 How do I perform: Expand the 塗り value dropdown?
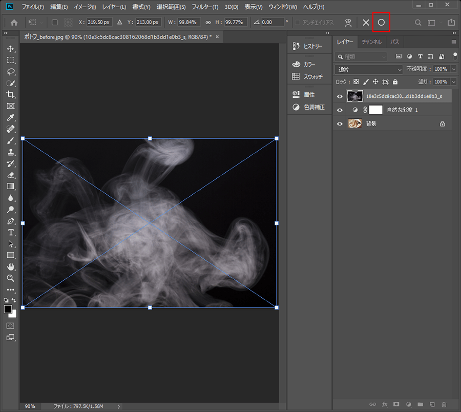[x=454, y=81]
